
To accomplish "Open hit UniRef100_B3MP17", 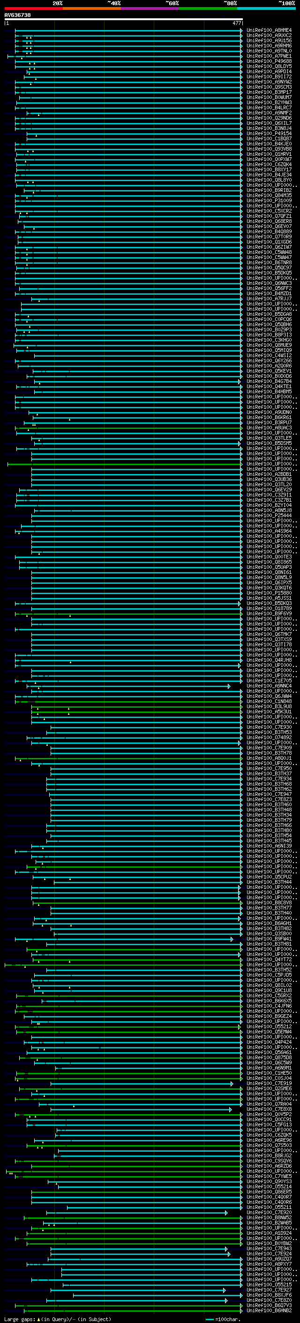I will [269, 92].
